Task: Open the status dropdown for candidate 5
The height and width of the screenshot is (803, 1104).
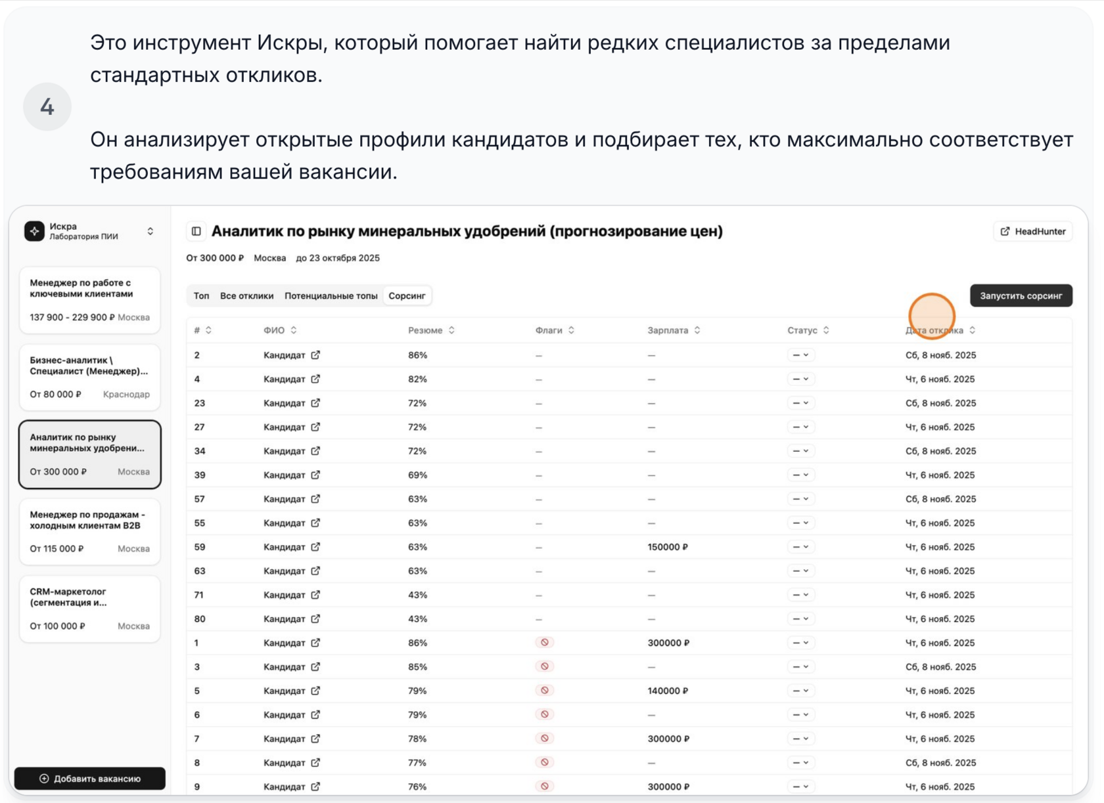Action: (800, 691)
